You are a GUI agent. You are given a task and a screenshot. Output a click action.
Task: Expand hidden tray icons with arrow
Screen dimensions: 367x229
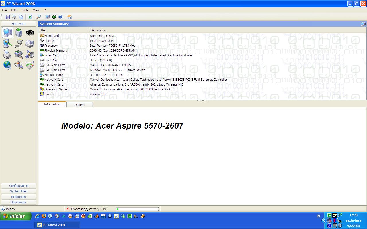click(x=324, y=220)
